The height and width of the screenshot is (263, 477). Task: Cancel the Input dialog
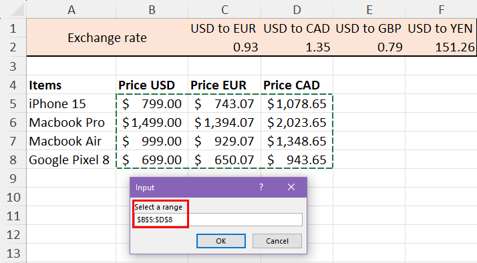coord(277,241)
